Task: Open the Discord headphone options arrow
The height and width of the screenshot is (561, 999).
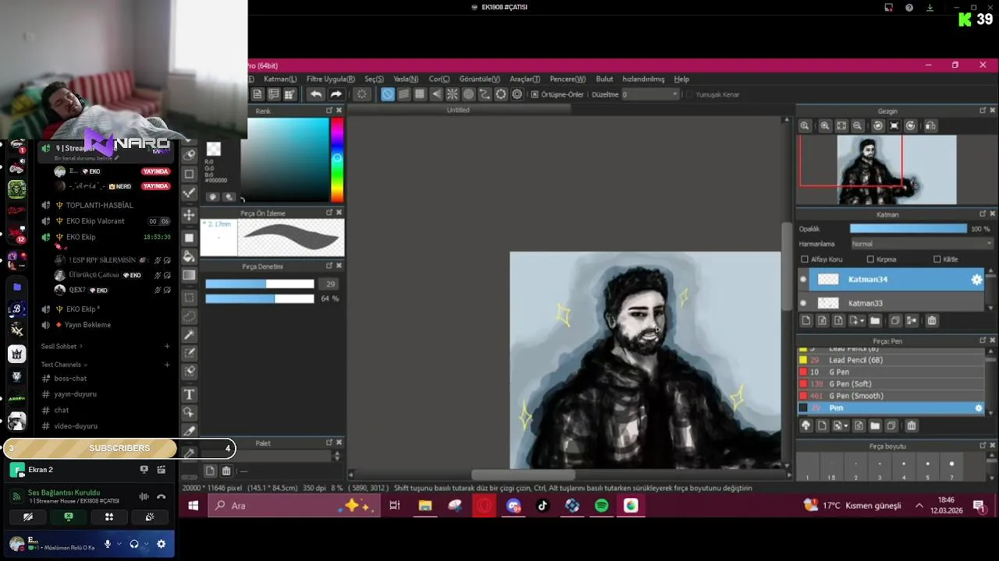Action: 146,544
